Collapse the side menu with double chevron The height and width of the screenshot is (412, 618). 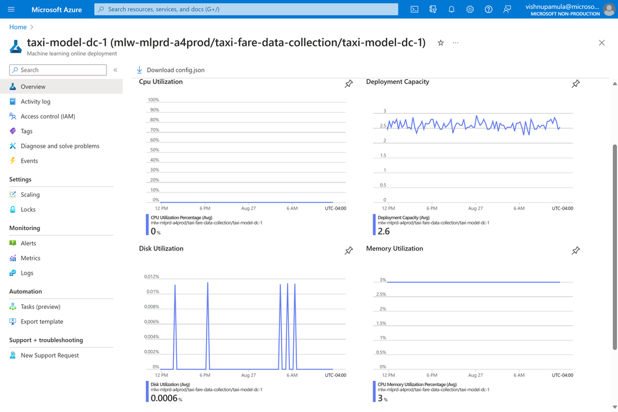tap(116, 70)
